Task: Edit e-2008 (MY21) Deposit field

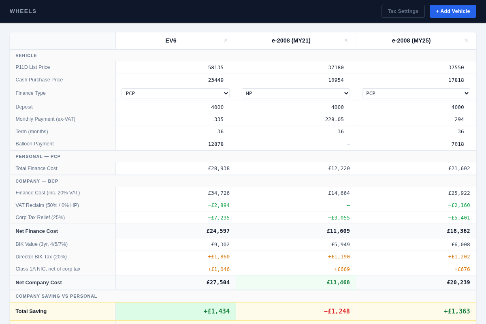Action: (x=296, y=107)
